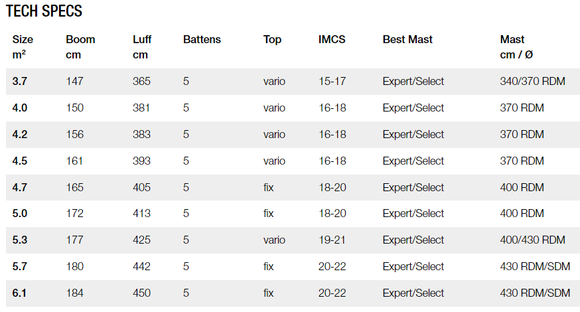Click the Battens column header

(x=202, y=40)
